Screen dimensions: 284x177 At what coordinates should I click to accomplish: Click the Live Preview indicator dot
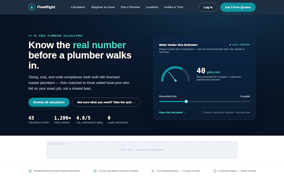click(x=230, y=45)
